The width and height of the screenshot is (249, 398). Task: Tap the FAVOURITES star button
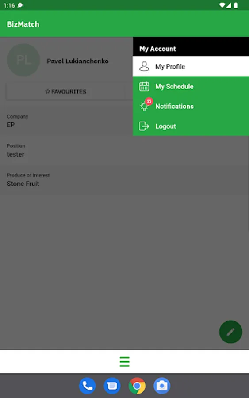click(x=65, y=92)
